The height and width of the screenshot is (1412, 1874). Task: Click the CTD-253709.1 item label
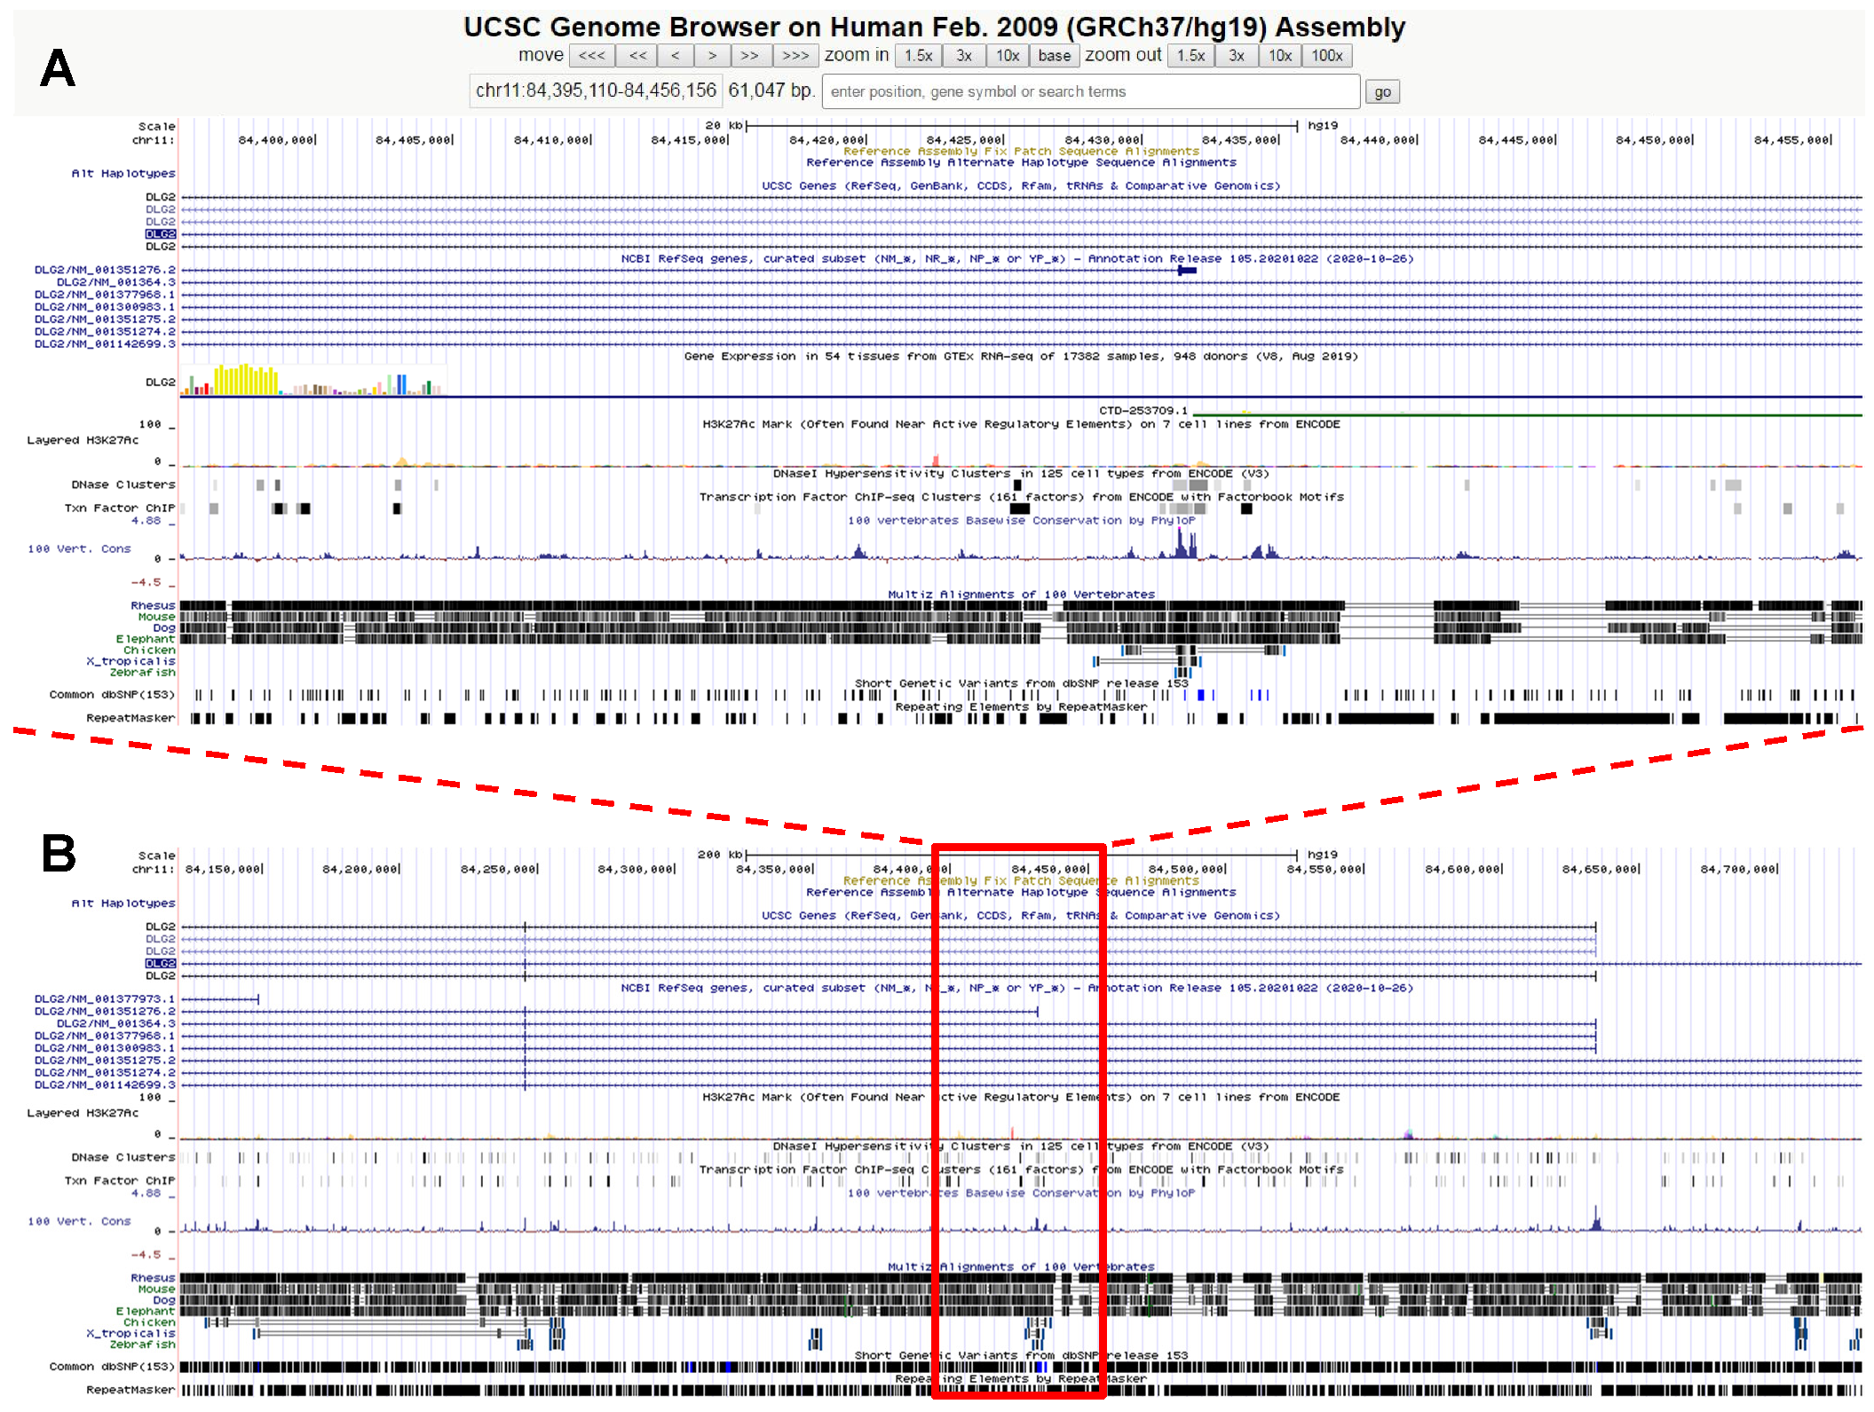(x=1143, y=411)
